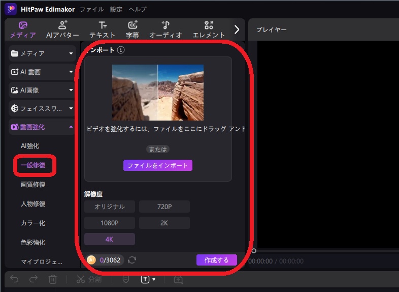Click the HitPaw Edimakor logo icon
This screenshot has width=399, height=292.
point(11,9)
